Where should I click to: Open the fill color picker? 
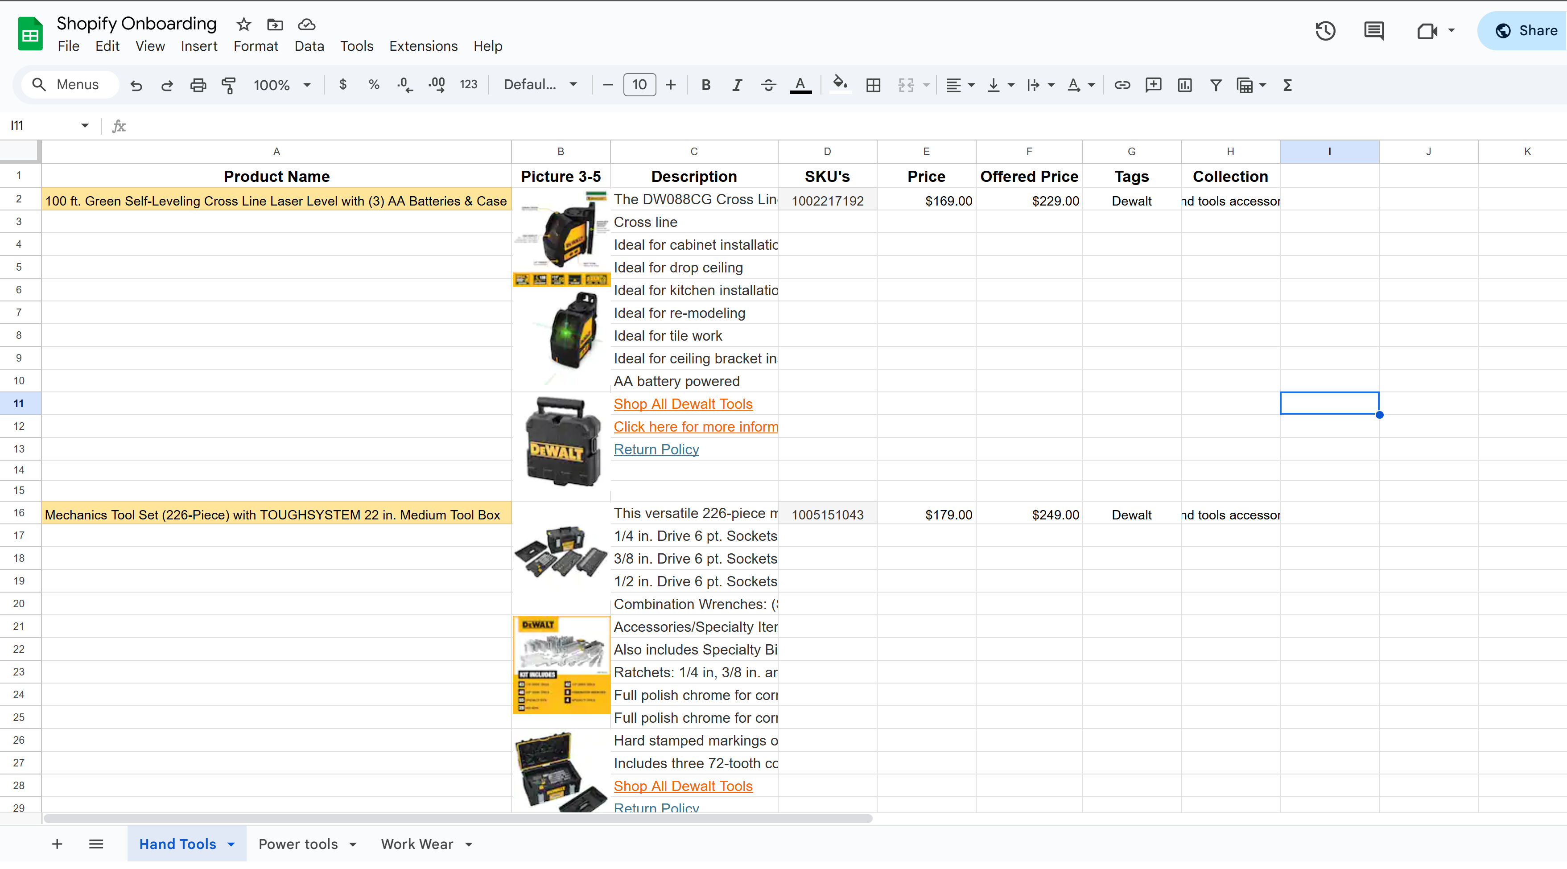840,85
